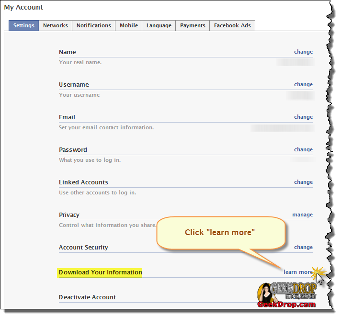Click change link for Account Security
341x317 pixels.
303,247
